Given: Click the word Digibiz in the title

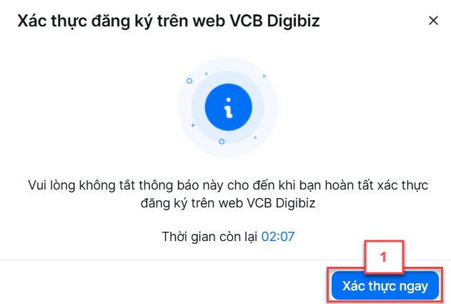Looking at the screenshot, I should tap(293, 21).
